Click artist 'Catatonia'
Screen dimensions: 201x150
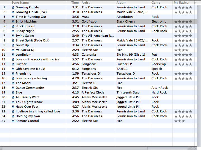click(89, 55)
